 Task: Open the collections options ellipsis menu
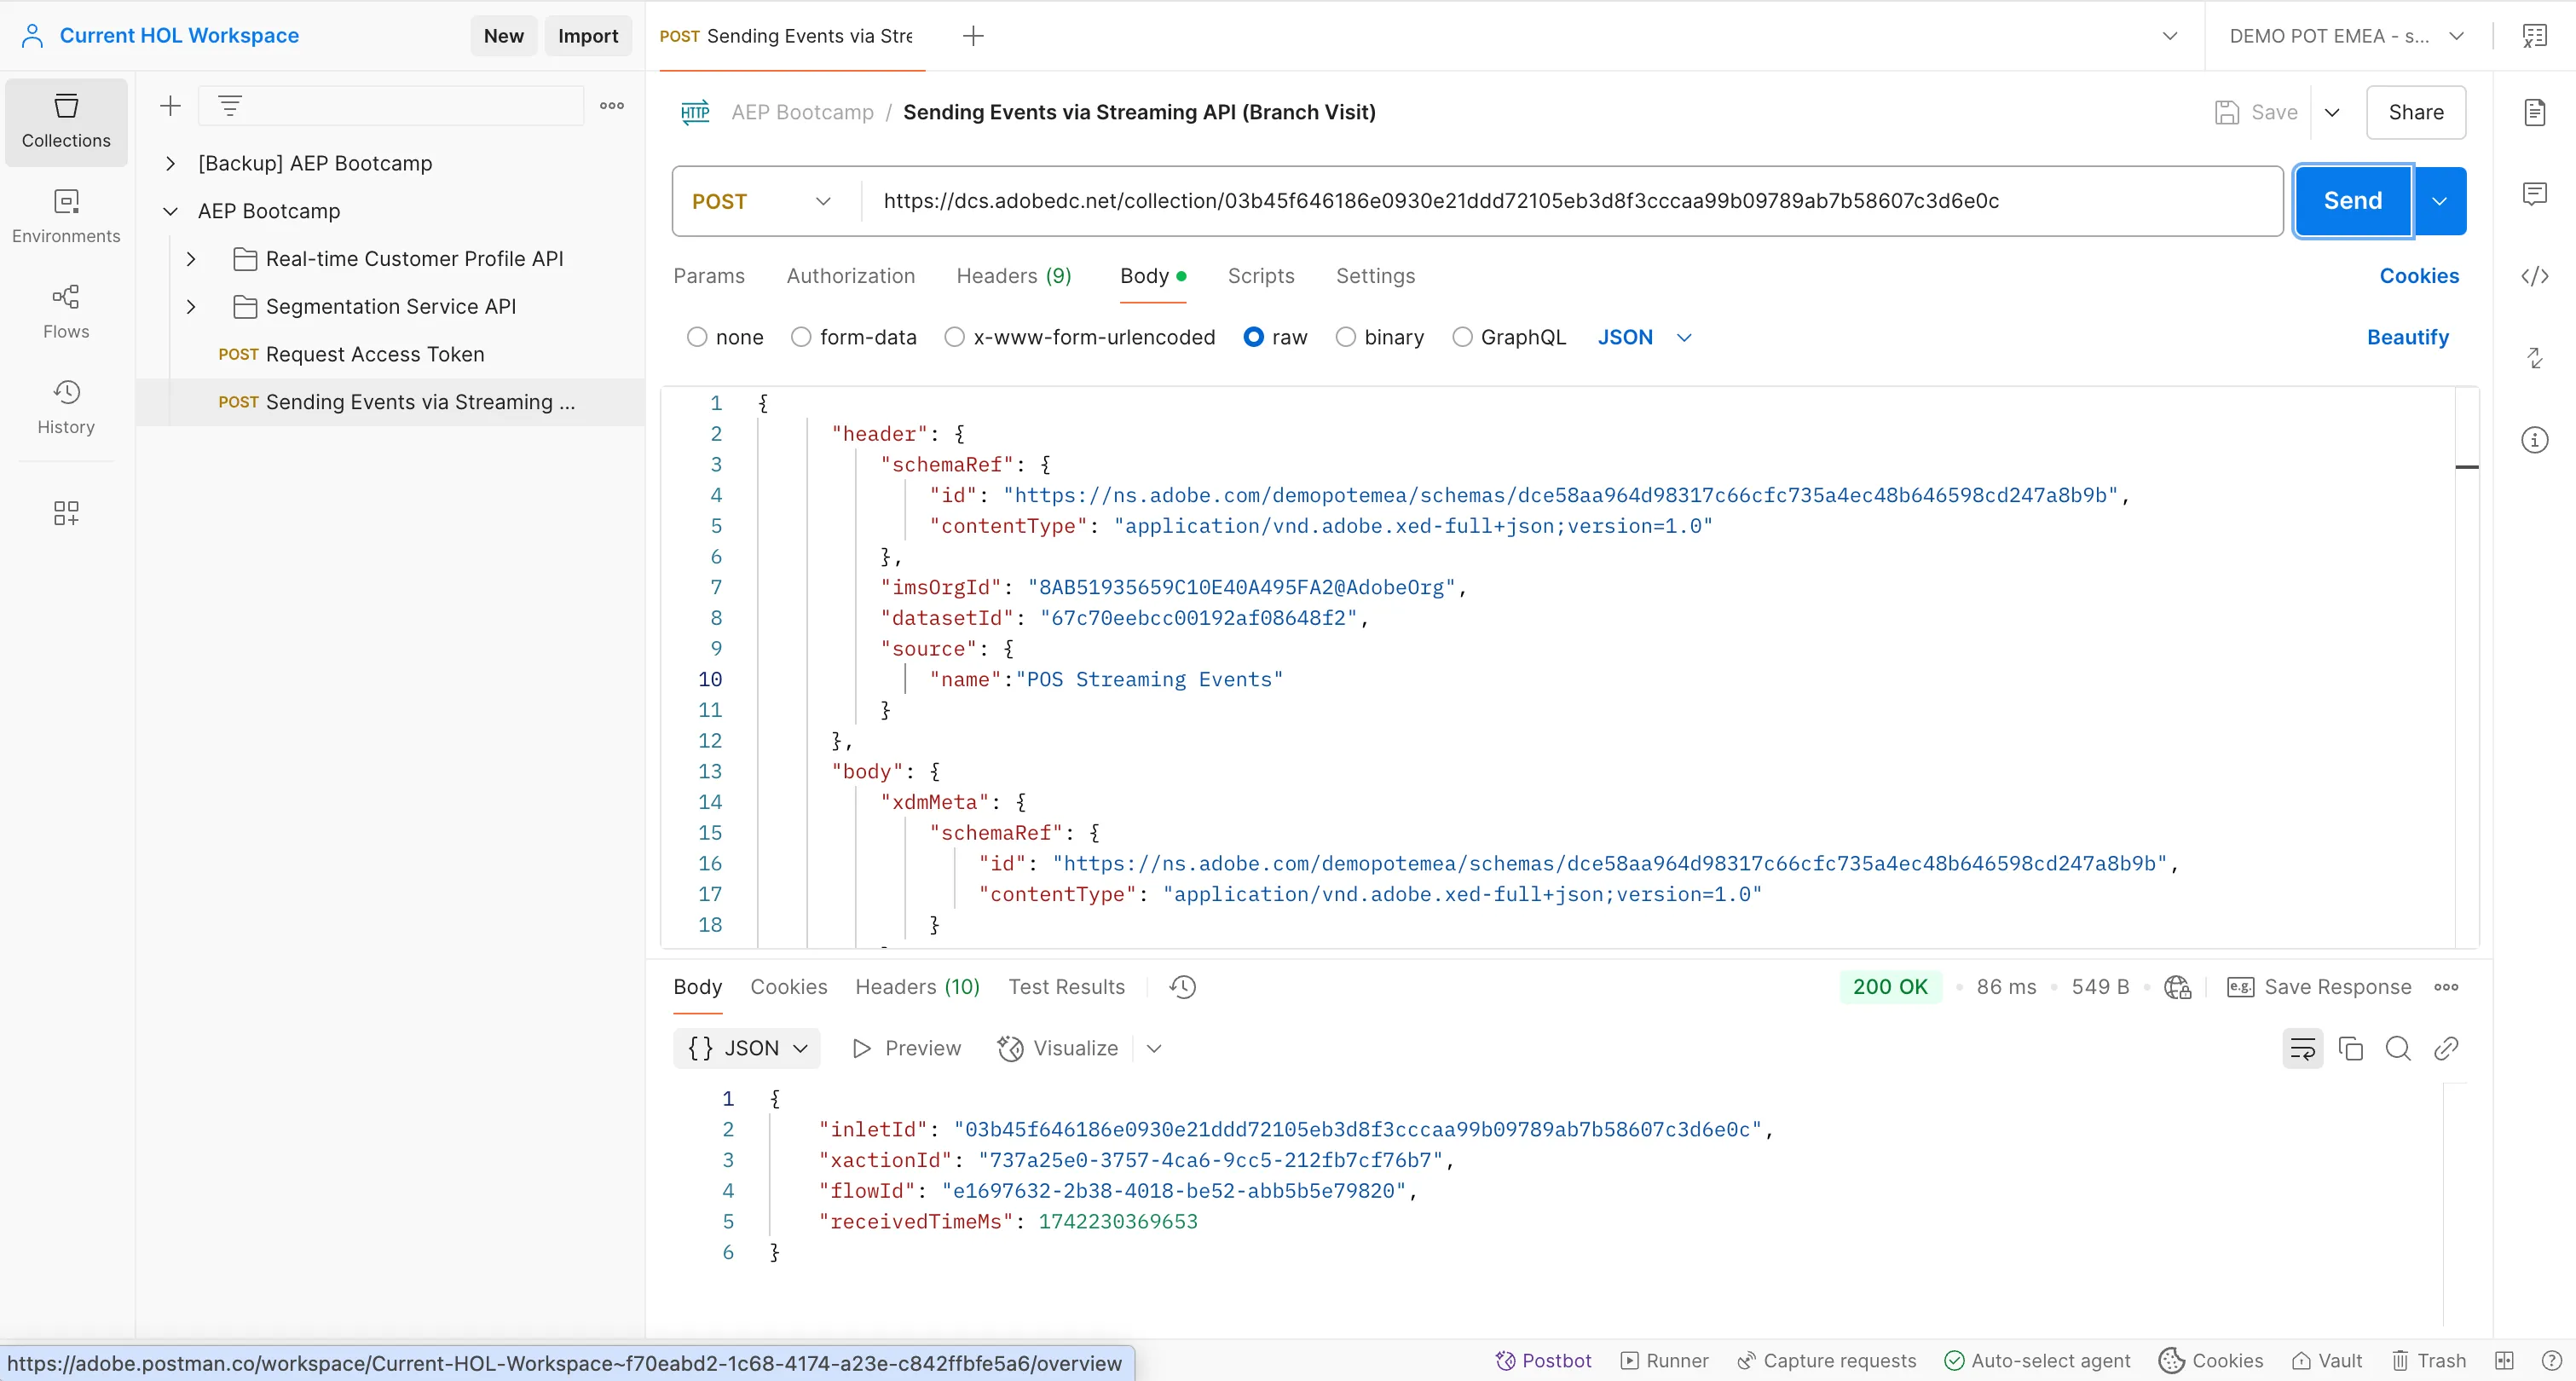(x=612, y=106)
